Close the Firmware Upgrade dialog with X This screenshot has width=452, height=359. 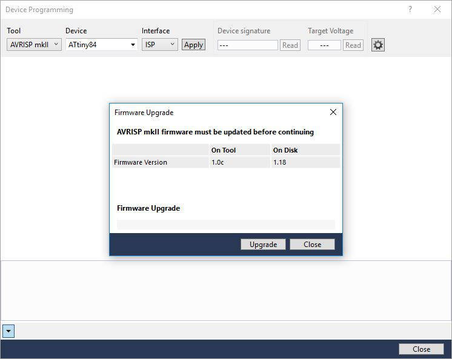(333, 112)
